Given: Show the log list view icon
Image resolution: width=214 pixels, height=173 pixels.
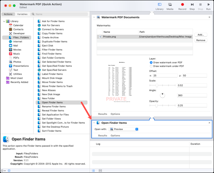Looking at the screenshot, I should [93, 171].
